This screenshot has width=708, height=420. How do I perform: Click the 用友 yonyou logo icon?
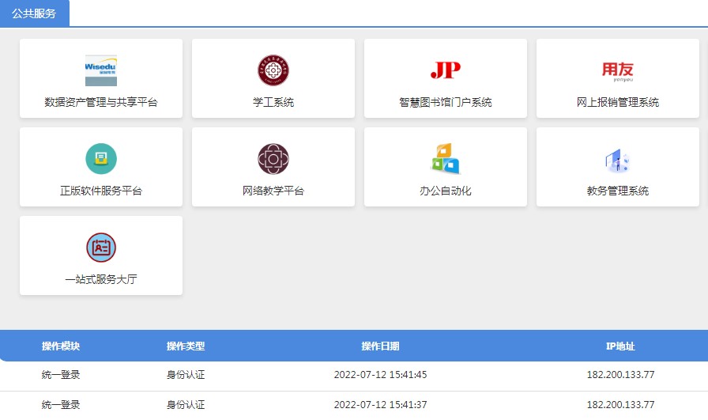pos(618,71)
